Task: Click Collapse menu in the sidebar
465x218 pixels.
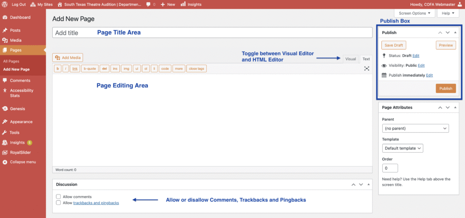Action: tap(22, 162)
